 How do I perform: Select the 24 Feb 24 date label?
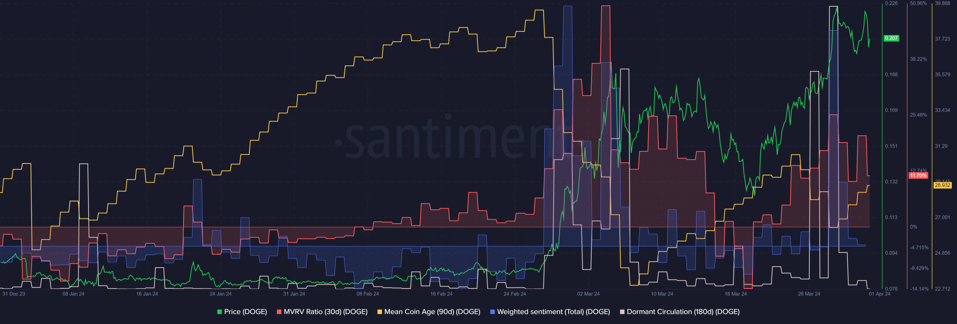(515, 294)
